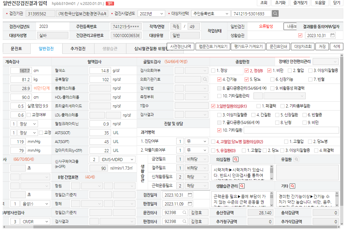The width and height of the screenshot is (347, 233).
Task: Click the 기타 search icon
Action: (292, 186)
